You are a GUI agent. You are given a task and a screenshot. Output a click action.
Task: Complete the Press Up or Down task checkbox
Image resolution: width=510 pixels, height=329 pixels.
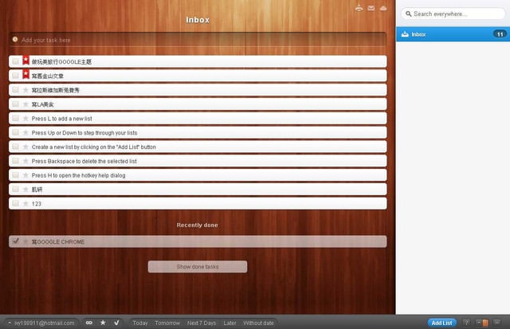point(15,132)
